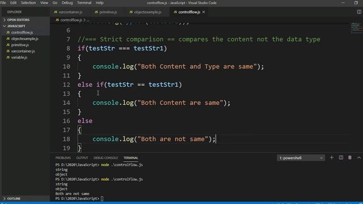This screenshot has width=363, height=204.
Task: Place cursor in the Strict comparison comment
Action: click(199, 39)
